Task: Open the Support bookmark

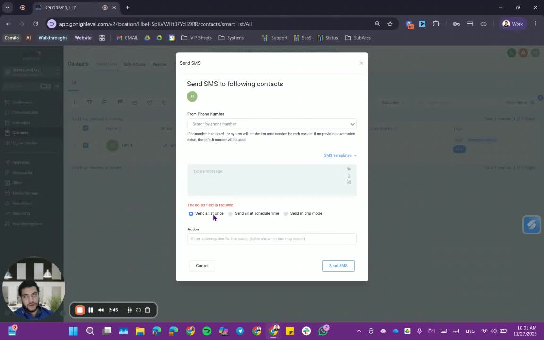Action: [275, 38]
